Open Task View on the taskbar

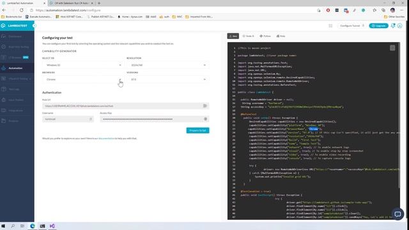(x=22, y=226)
